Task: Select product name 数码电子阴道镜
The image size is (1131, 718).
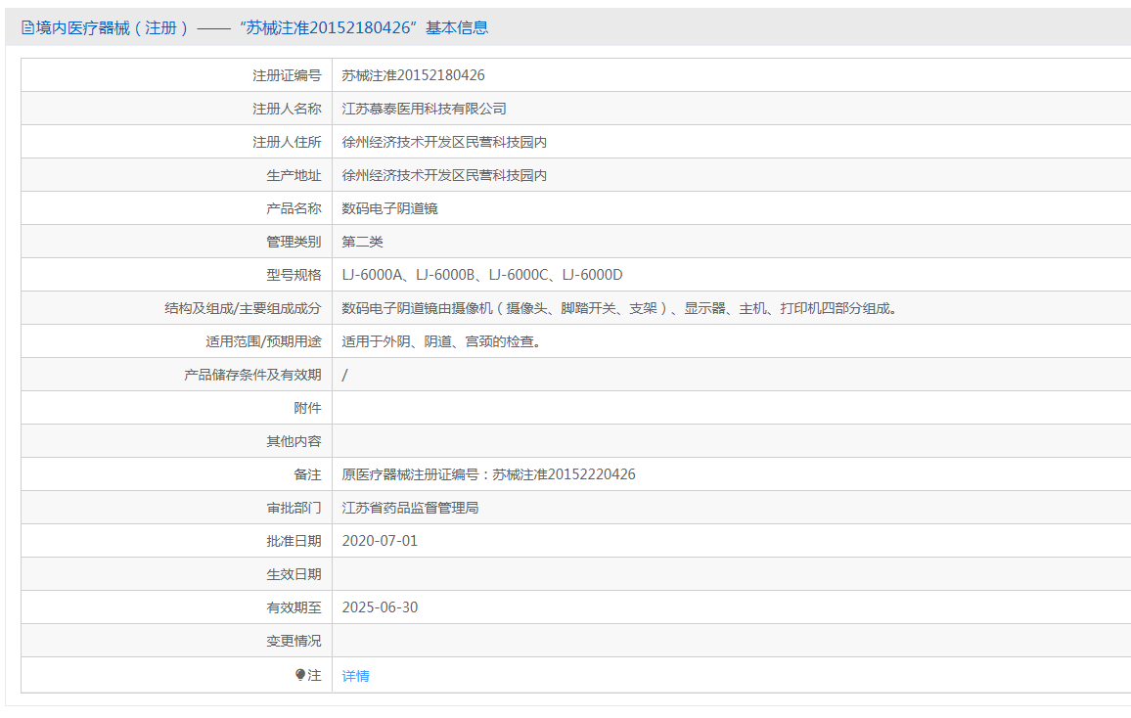Action: click(x=389, y=208)
